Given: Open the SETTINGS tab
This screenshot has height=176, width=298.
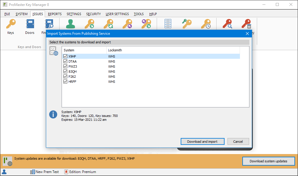Looking at the screenshot, I should click(x=74, y=14).
